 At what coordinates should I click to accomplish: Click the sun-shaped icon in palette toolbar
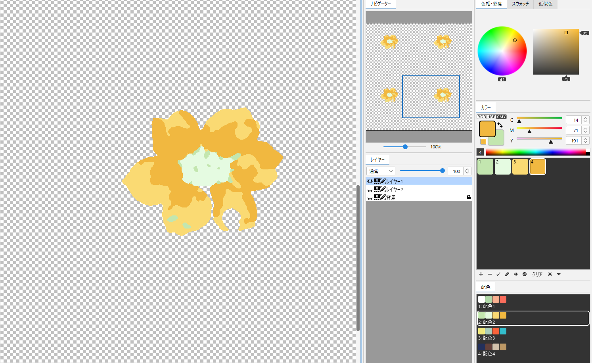[x=550, y=274]
